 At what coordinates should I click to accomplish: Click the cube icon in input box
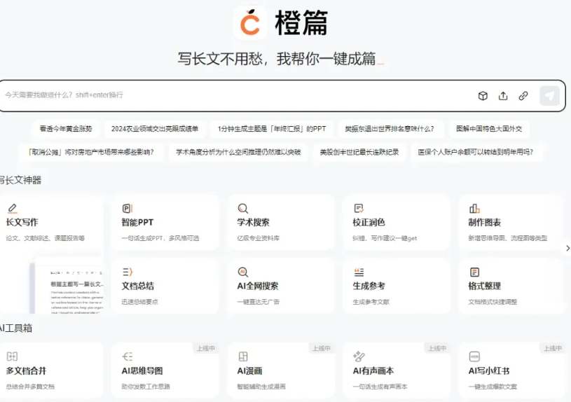point(483,96)
